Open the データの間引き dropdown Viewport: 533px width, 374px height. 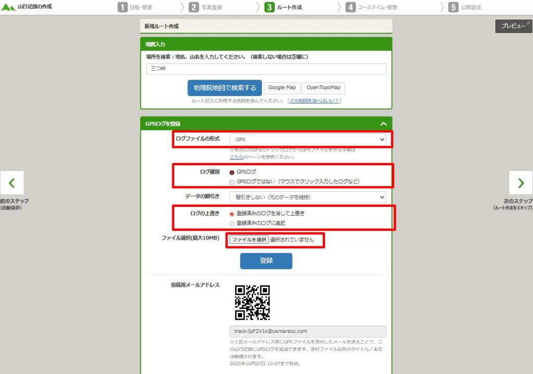click(308, 197)
